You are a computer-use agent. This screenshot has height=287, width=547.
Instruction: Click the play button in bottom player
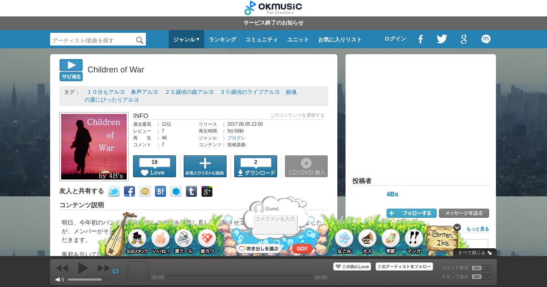[83, 268]
